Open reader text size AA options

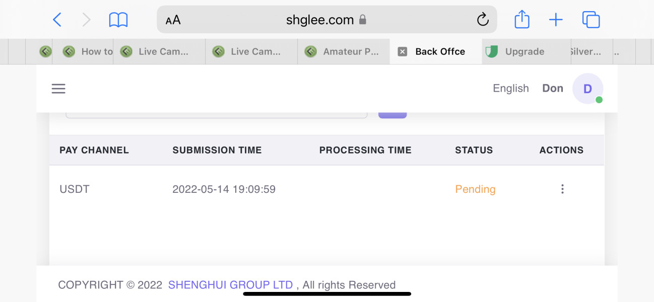click(x=173, y=20)
